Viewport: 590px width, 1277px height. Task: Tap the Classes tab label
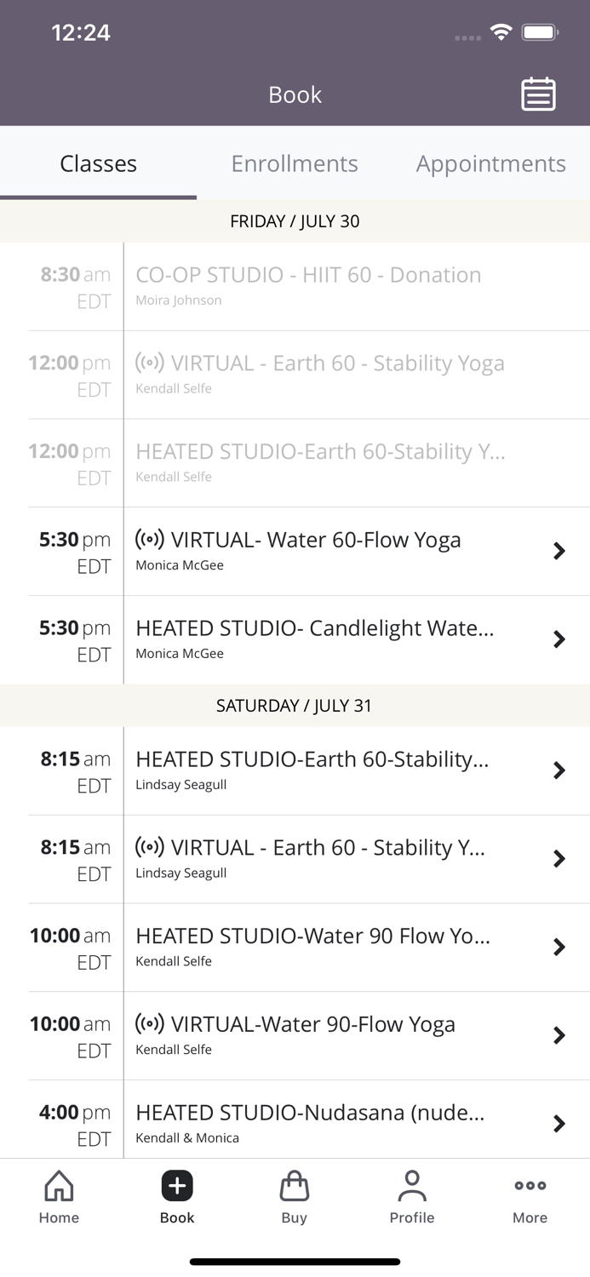click(x=98, y=163)
